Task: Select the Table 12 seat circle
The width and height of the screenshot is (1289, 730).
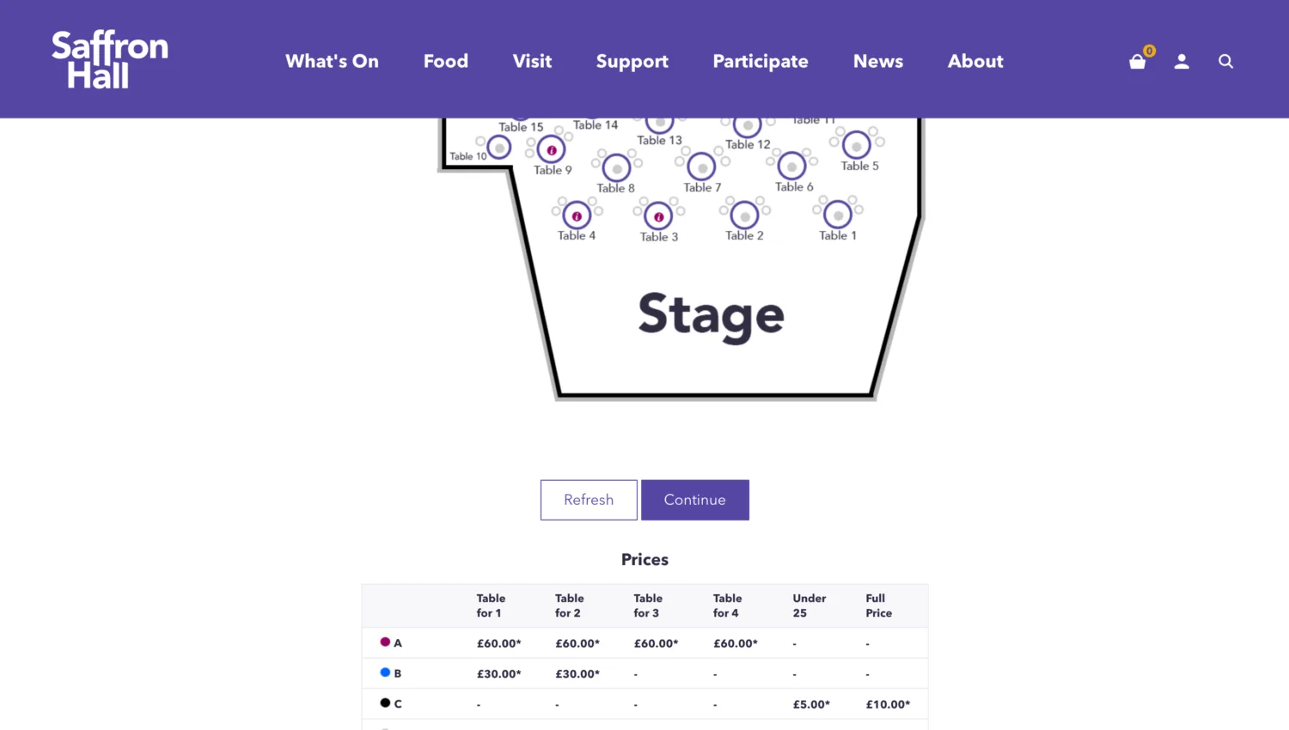Action: pos(747,124)
